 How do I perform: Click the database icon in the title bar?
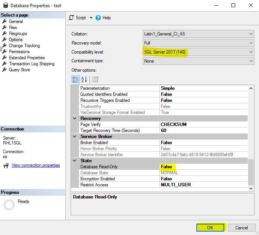[x=5, y=6]
